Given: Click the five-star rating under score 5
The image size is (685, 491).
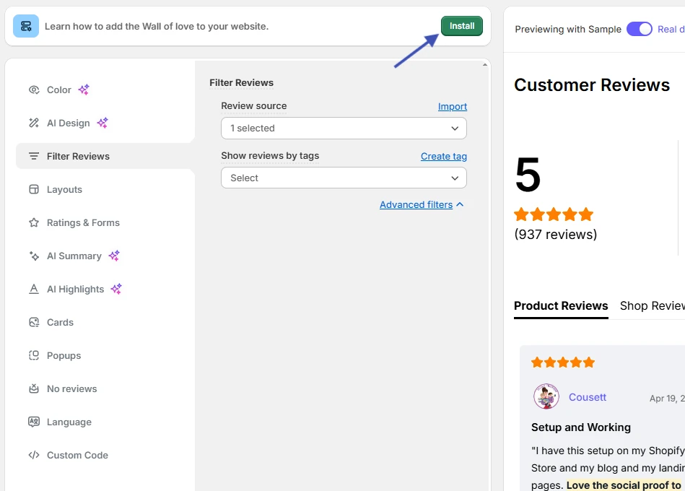Looking at the screenshot, I should pyautogui.click(x=554, y=214).
